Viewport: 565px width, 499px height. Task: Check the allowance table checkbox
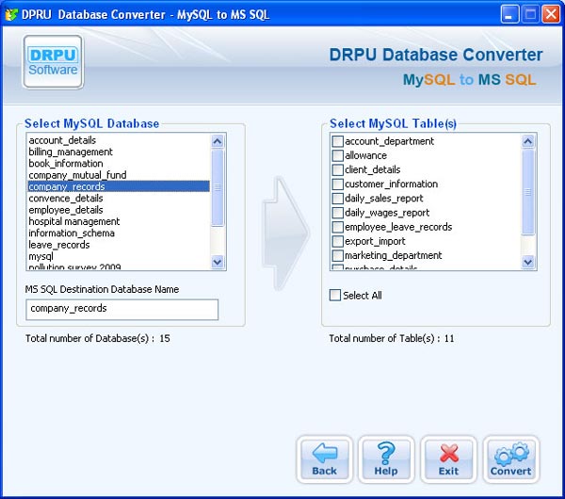(x=338, y=155)
